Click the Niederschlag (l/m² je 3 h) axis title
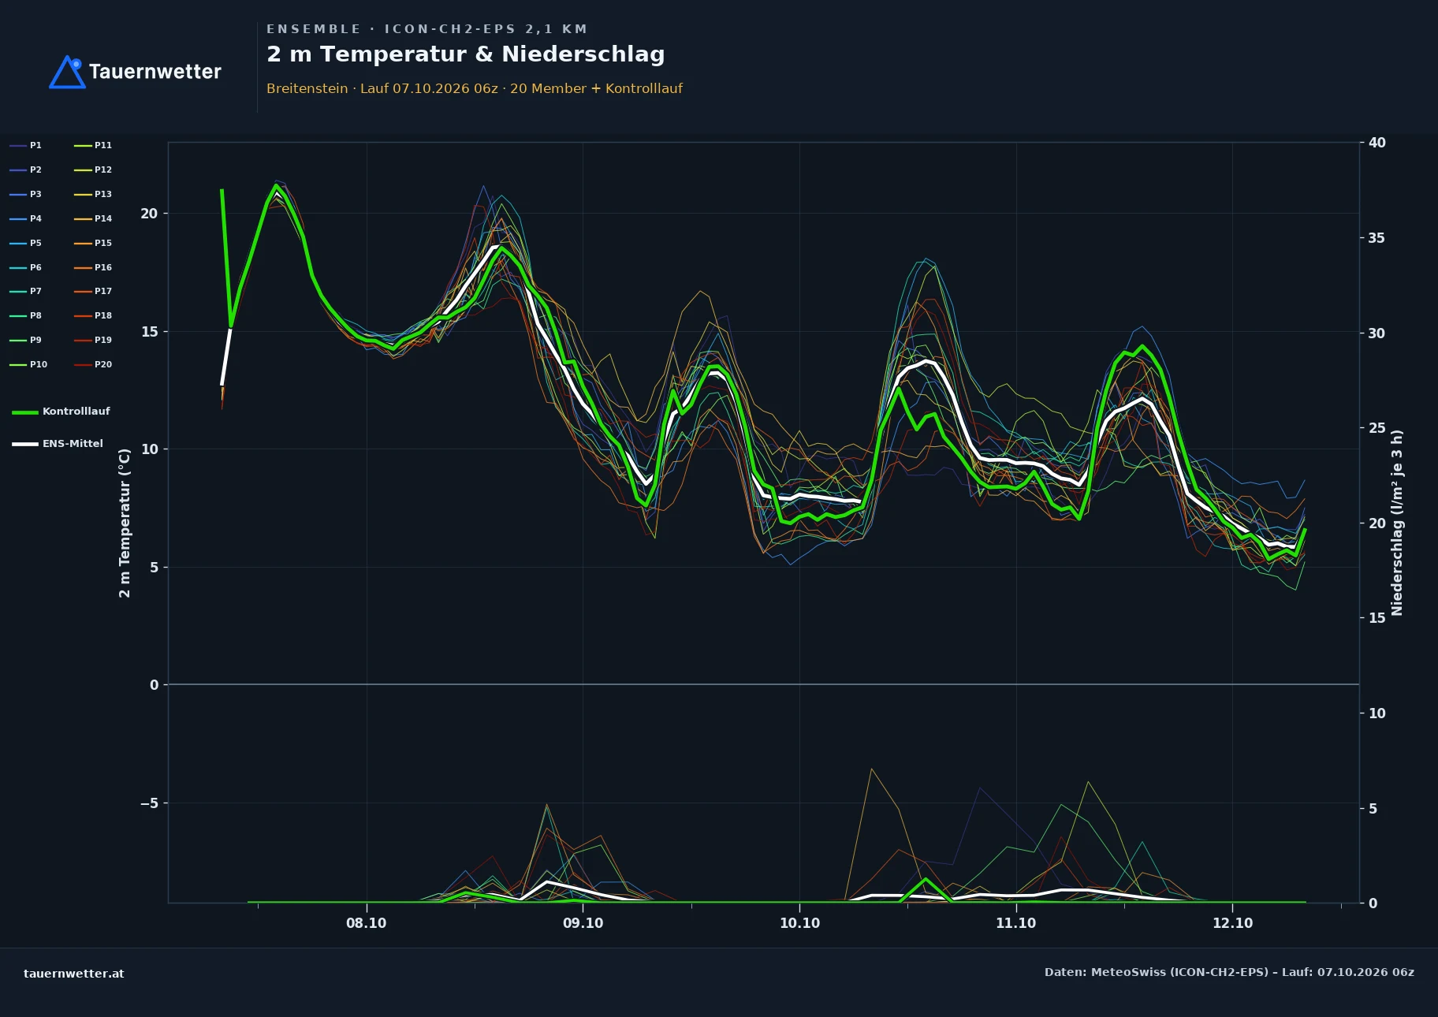Screen dimensions: 1438x1017 coord(1397,523)
